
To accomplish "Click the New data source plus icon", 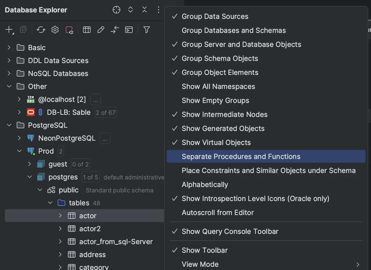I will tap(9, 30).
